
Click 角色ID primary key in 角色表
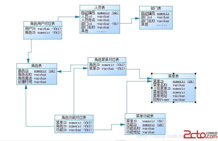tap(37, 71)
